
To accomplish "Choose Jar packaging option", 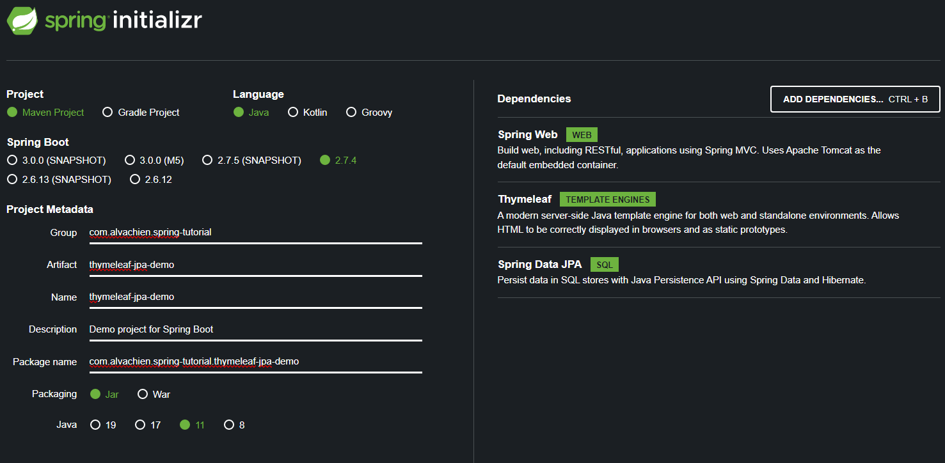I will point(104,394).
